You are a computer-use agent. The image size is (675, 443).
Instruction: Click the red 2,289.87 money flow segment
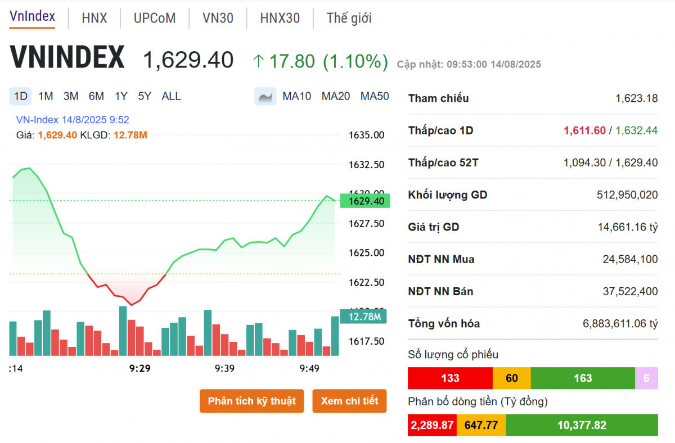click(432, 425)
